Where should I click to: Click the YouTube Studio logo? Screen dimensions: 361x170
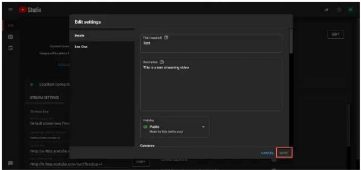(30, 10)
